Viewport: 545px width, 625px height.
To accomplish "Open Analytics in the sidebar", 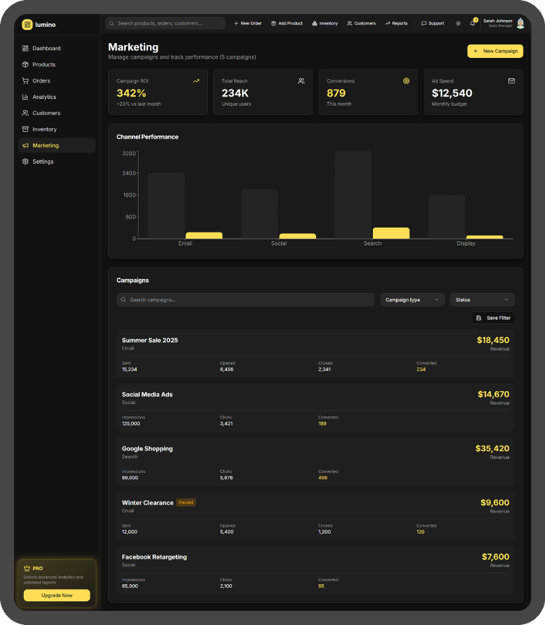I will (44, 97).
